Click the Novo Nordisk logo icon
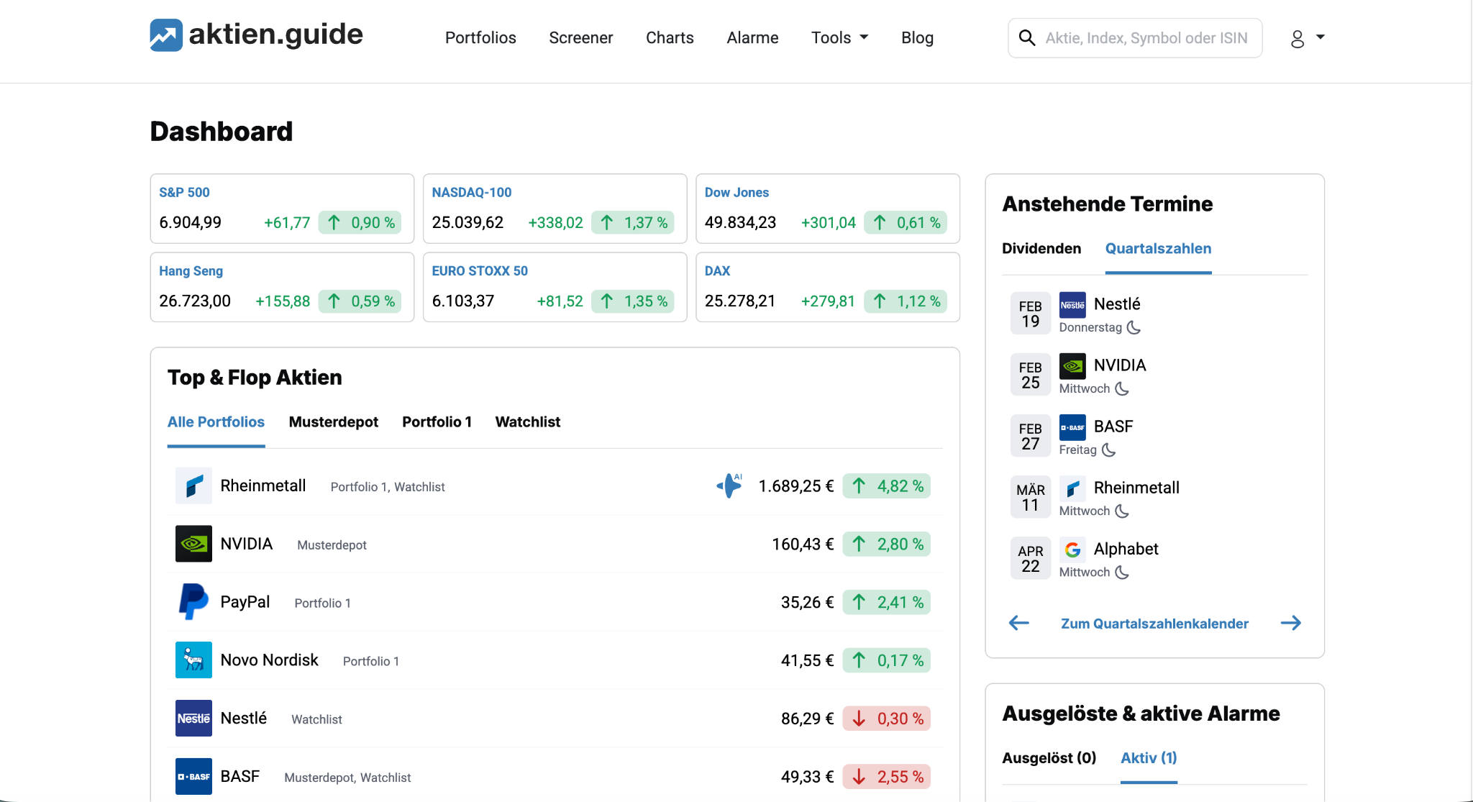 click(x=193, y=660)
